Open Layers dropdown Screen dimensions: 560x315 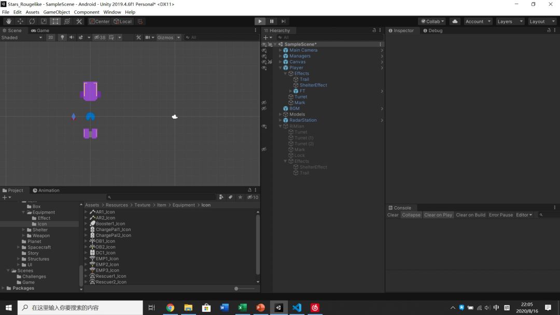pos(510,21)
